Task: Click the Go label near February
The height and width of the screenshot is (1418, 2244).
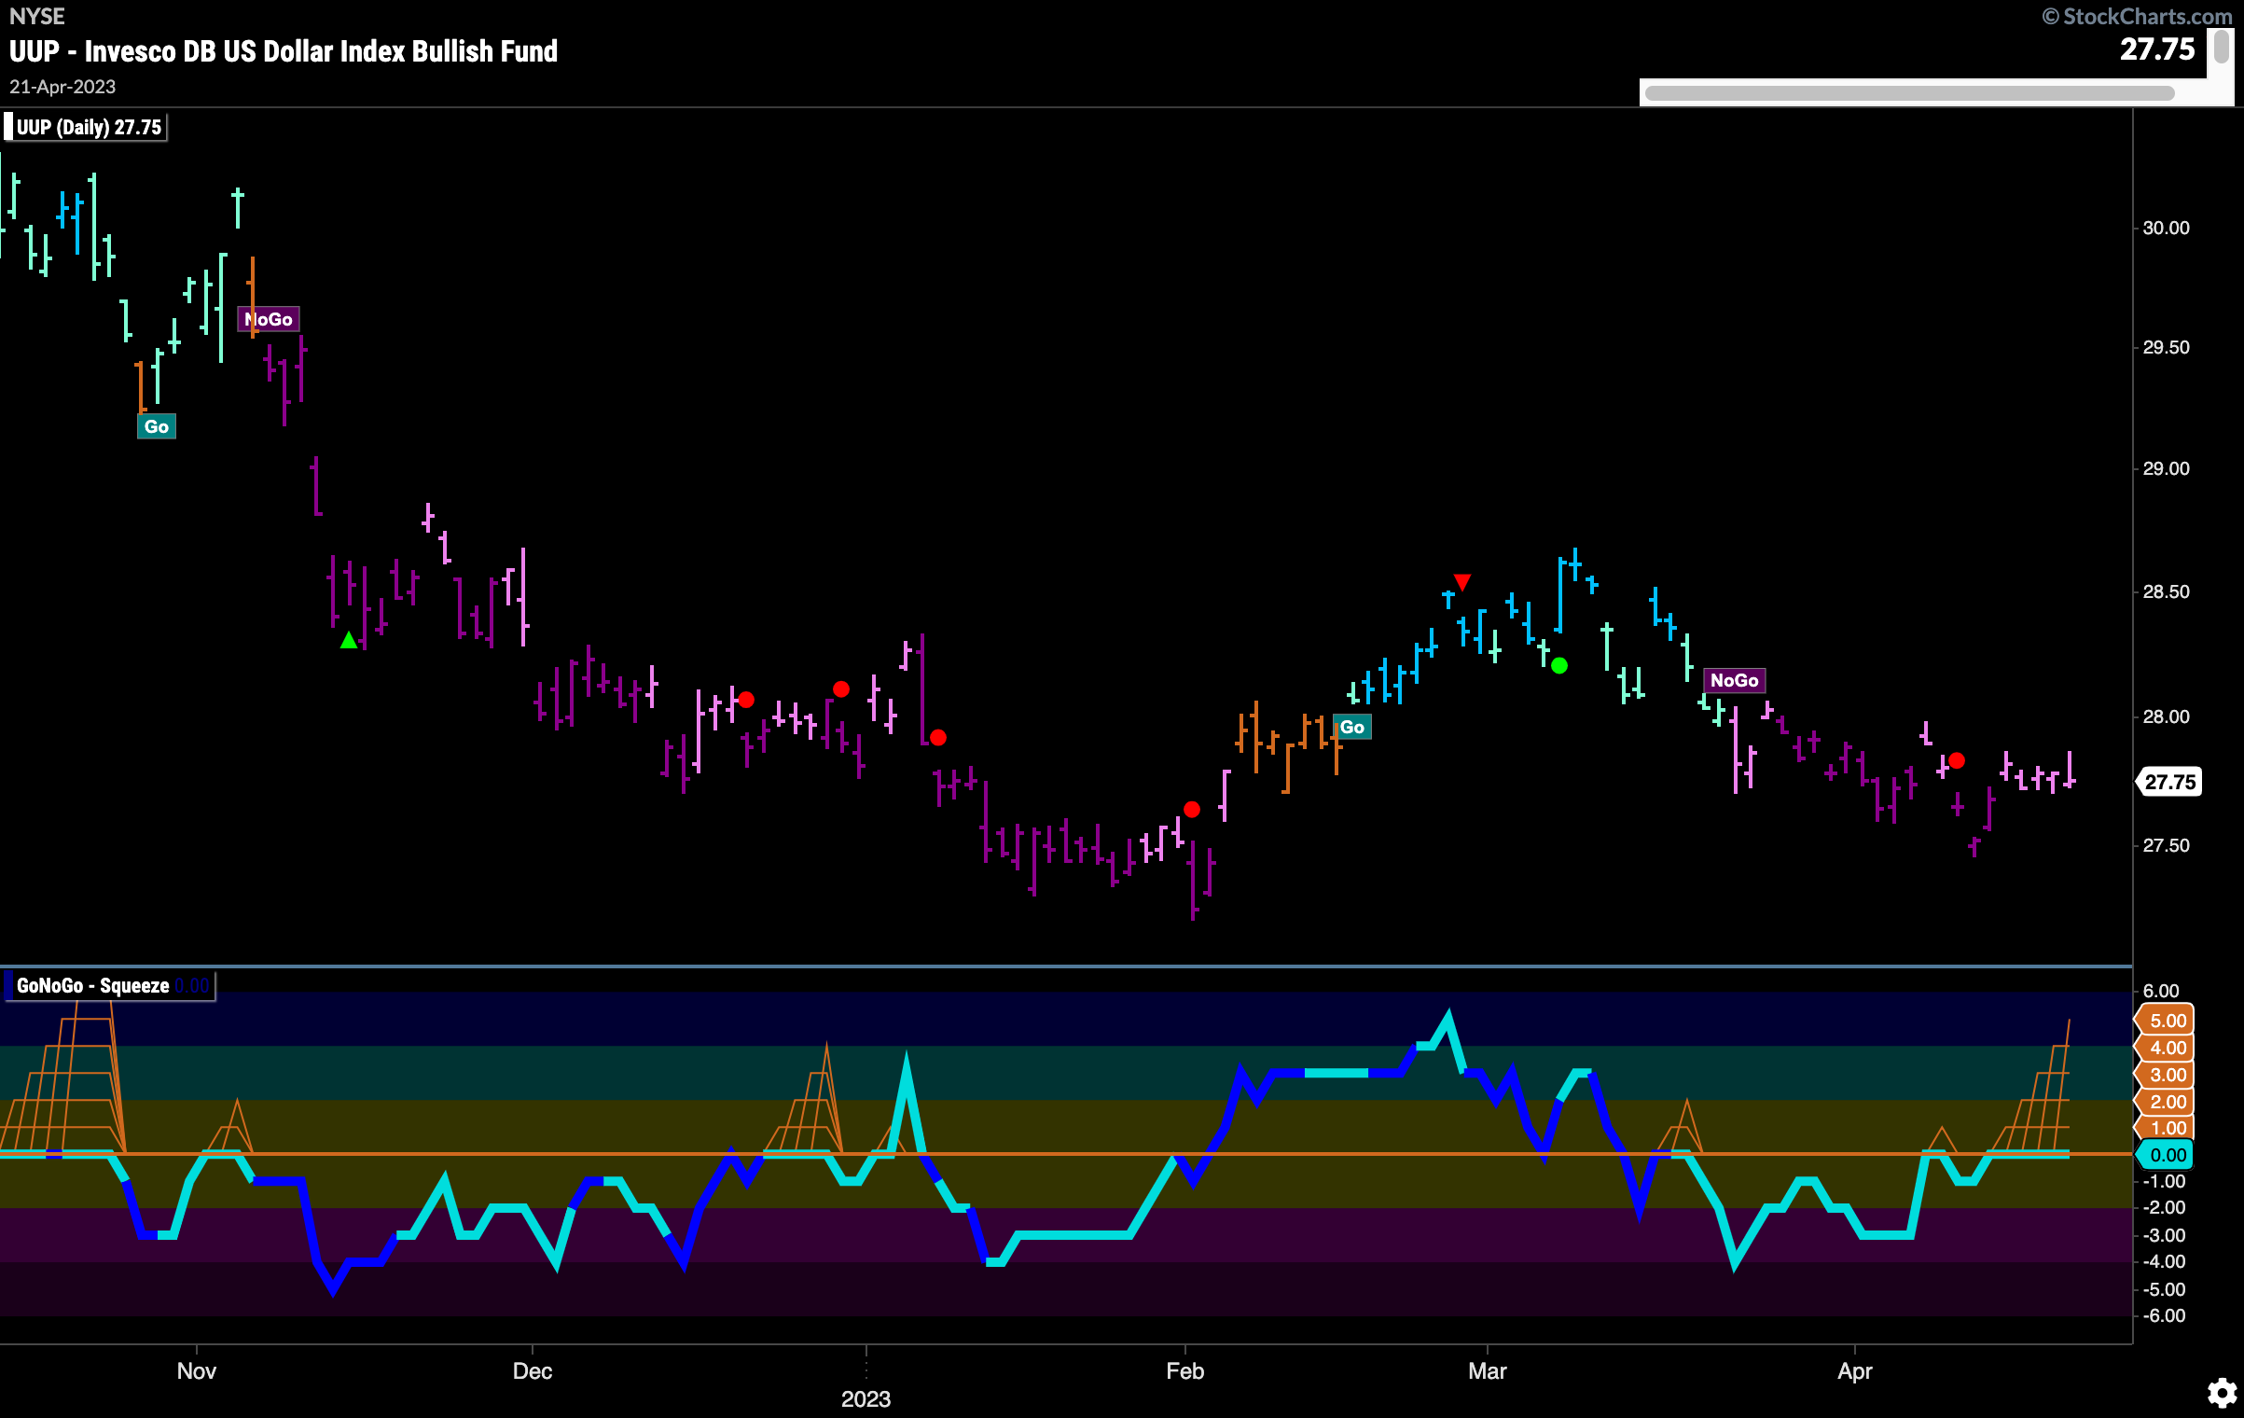Action: (1352, 727)
